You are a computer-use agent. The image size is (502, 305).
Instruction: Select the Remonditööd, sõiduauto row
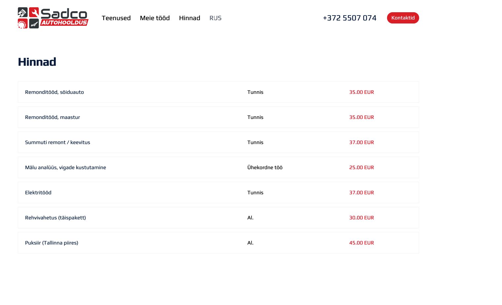point(54,92)
